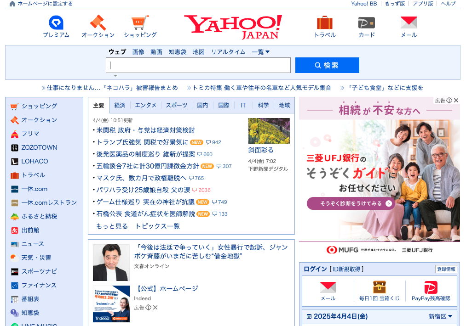466x326 pixels.
Task: Open the もっと見る link
Action: click(112, 226)
